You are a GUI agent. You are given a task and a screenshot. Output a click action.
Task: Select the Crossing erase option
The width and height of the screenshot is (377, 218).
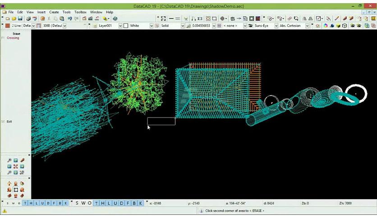click(x=13, y=38)
